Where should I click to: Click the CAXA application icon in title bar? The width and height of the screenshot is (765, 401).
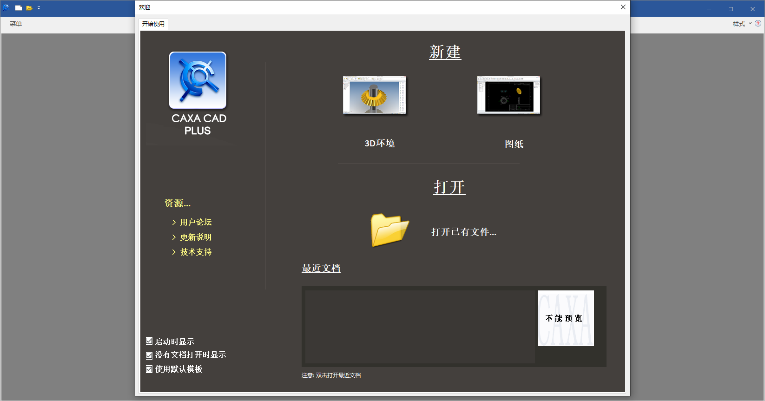6,8
